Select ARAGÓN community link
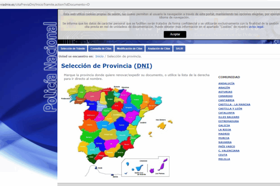 (224, 88)
